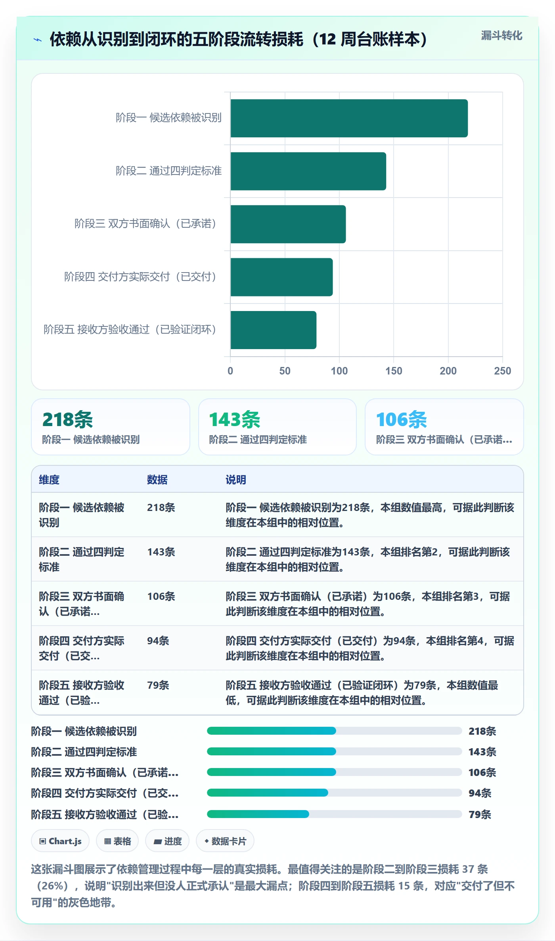This screenshot has width=555, height=941.
Task: Click the 阶段四 交付方实际交付 chart bar
Action: tap(281, 277)
